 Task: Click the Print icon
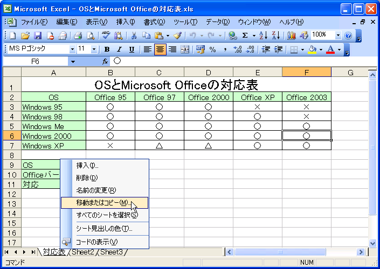point(78,36)
